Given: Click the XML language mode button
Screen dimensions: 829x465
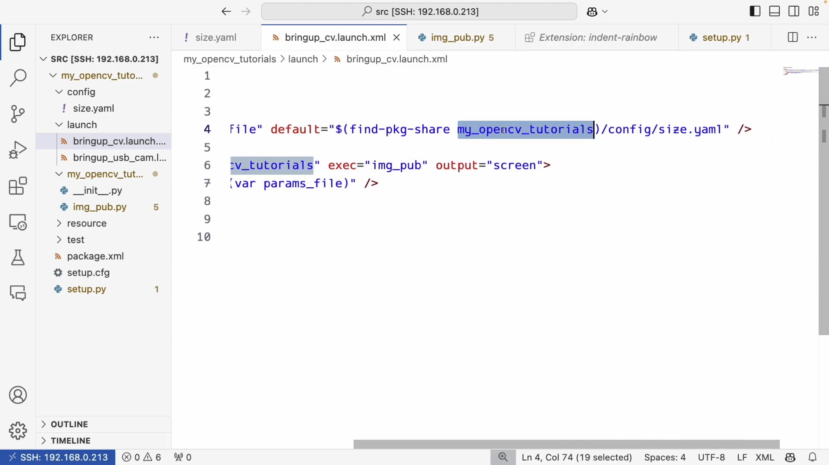Looking at the screenshot, I should tap(764, 457).
